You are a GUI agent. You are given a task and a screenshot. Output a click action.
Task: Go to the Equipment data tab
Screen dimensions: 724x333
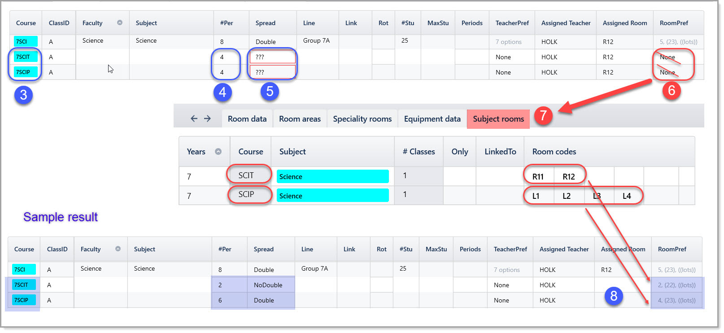pos(432,119)
